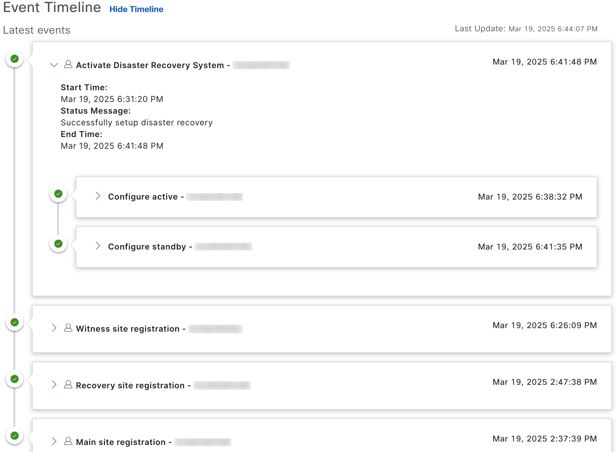Click the Last Update timestamp 6:44:07 PM
This screenshot has height=452, width=616.
pos(553,29)
